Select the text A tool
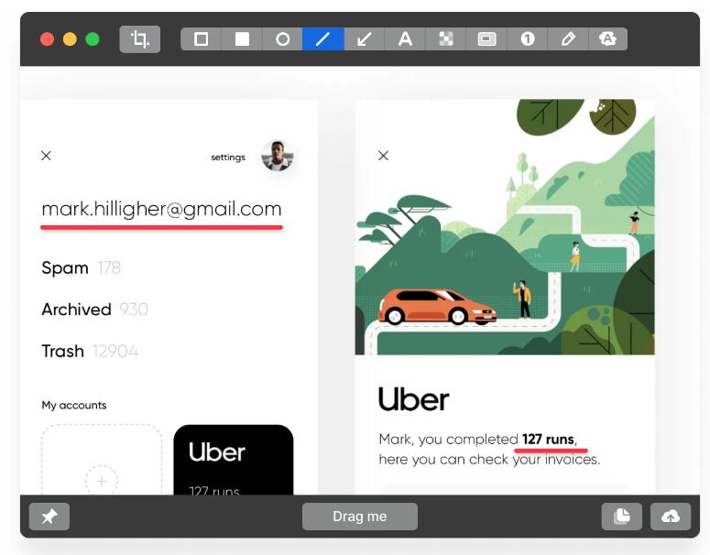710x555 pixels. click(x=405, y=39)
